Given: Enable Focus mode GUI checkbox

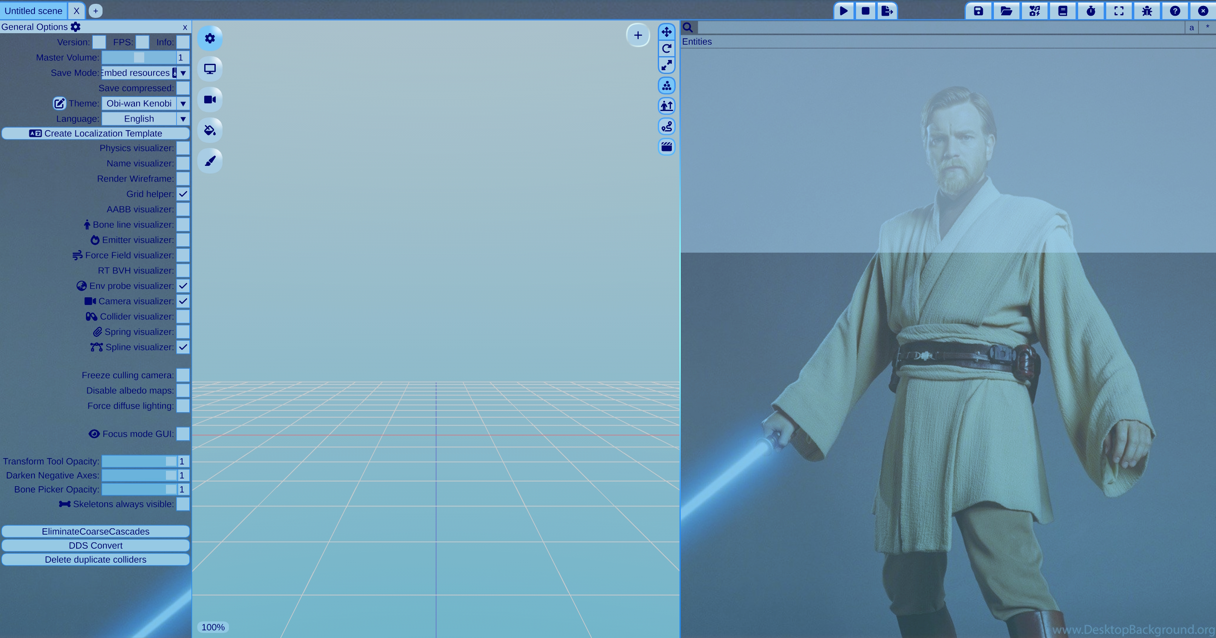Looking at the screenshot, I should [x=183, y=434].
